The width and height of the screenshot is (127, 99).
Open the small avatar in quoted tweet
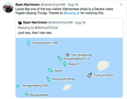(20, 23)
